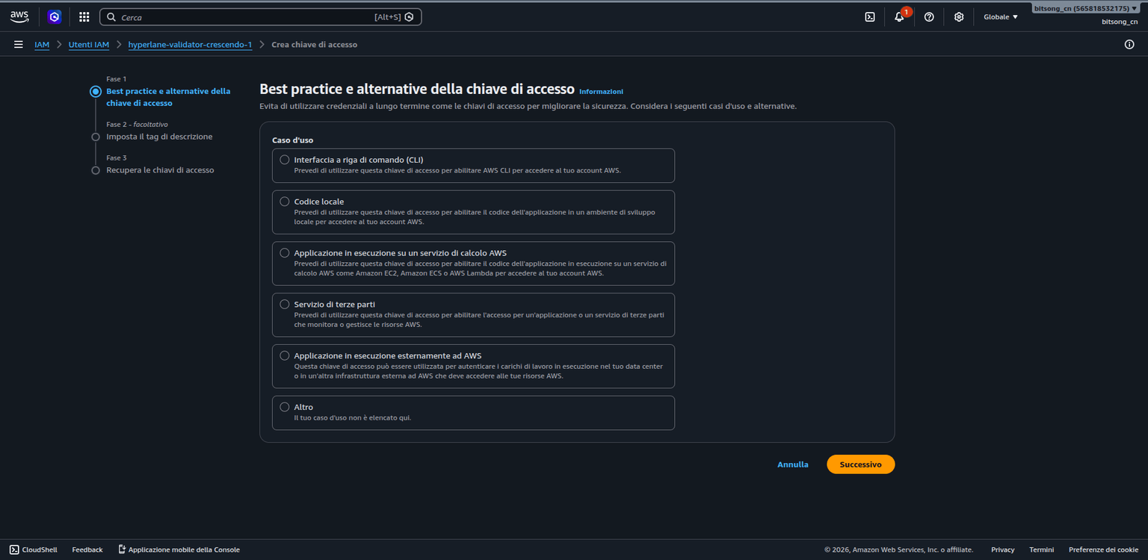Open Applicazione mobile della Console link
This screenshot has height=560, width=1148.
click(x=184, y=550)
